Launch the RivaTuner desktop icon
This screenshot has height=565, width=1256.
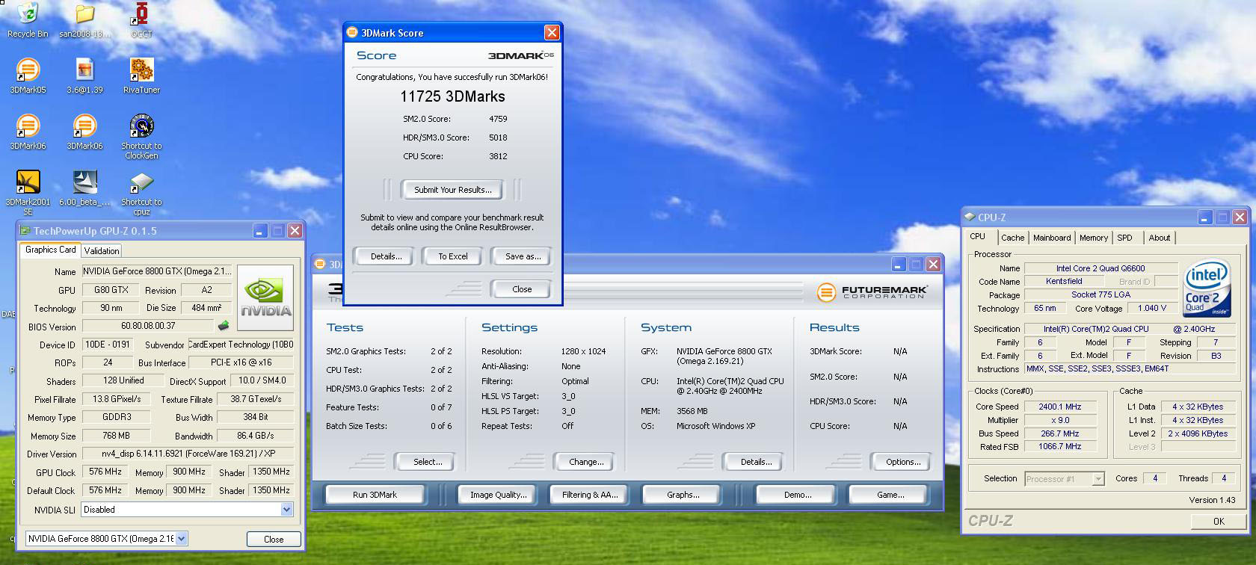(x=141, y=75)
